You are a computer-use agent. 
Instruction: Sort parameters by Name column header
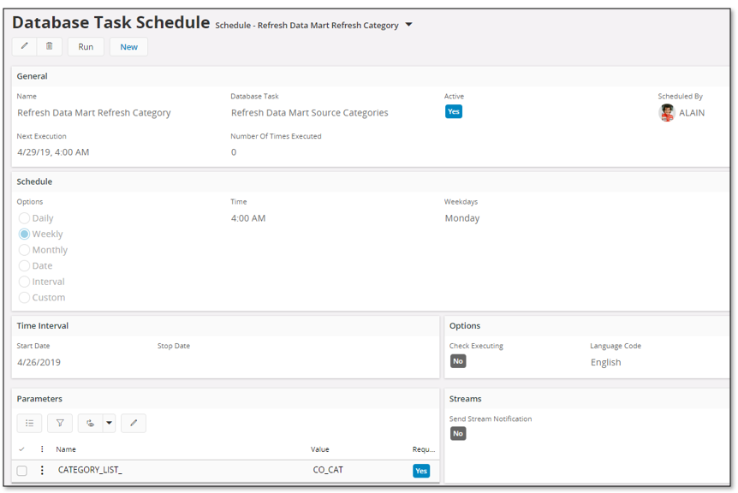tap(66, 449)
